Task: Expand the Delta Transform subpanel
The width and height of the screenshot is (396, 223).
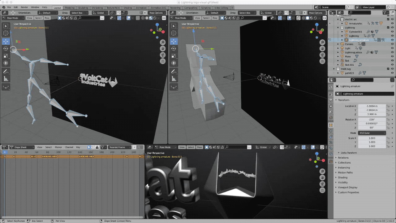Action: (349, 153)
